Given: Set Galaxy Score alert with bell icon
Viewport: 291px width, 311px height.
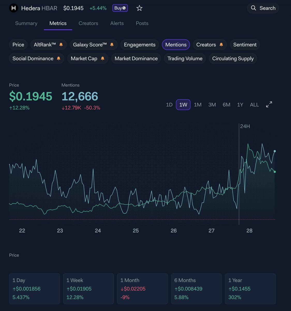Looking at the screenshot, I should click(x=112, y=45).
